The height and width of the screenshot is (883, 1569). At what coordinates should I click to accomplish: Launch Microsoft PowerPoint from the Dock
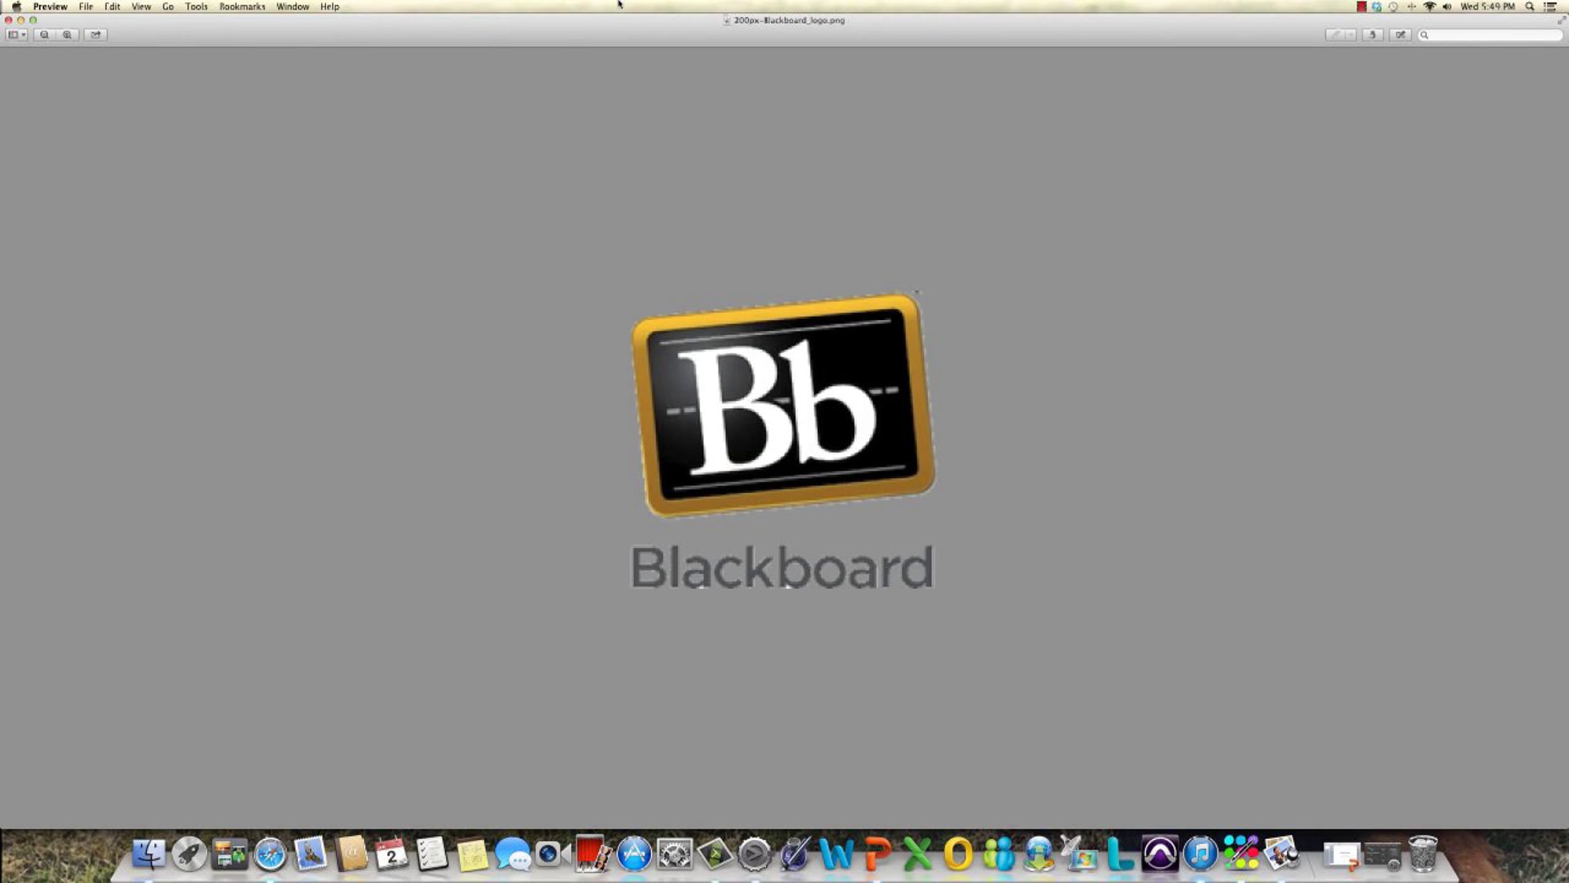coord(877,854)
